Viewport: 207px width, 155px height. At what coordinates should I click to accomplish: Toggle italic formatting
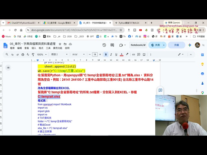pos(111,55)
